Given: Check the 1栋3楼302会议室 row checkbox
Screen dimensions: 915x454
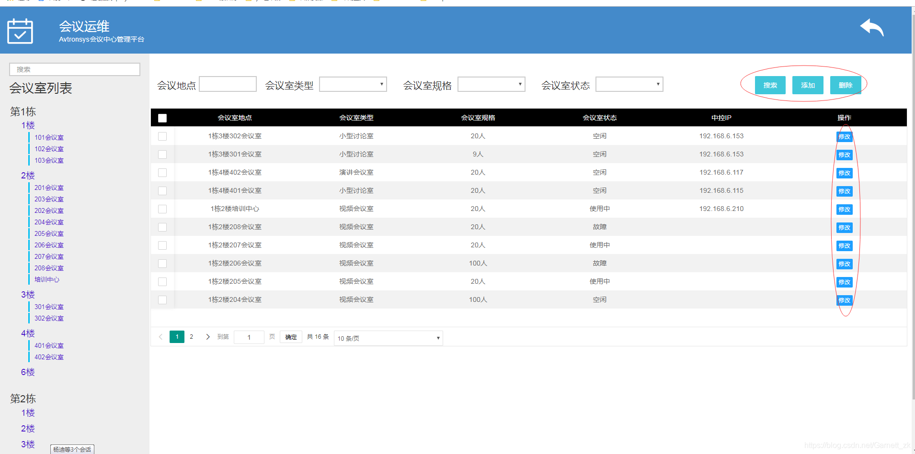Looking at the screenshot, I should (x=162, y=136).
